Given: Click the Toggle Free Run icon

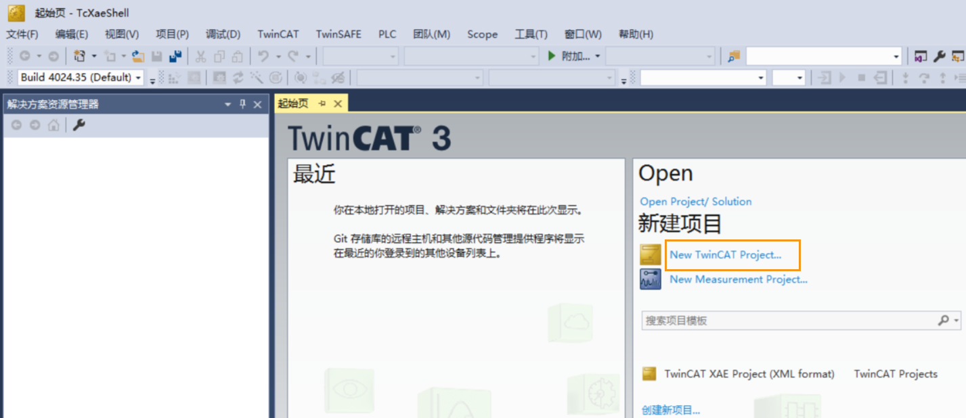Looking at the screenshot, I should tap(276, 78).
